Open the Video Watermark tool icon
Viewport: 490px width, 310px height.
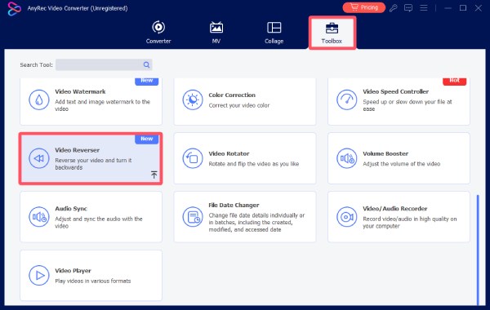[38, 100]
